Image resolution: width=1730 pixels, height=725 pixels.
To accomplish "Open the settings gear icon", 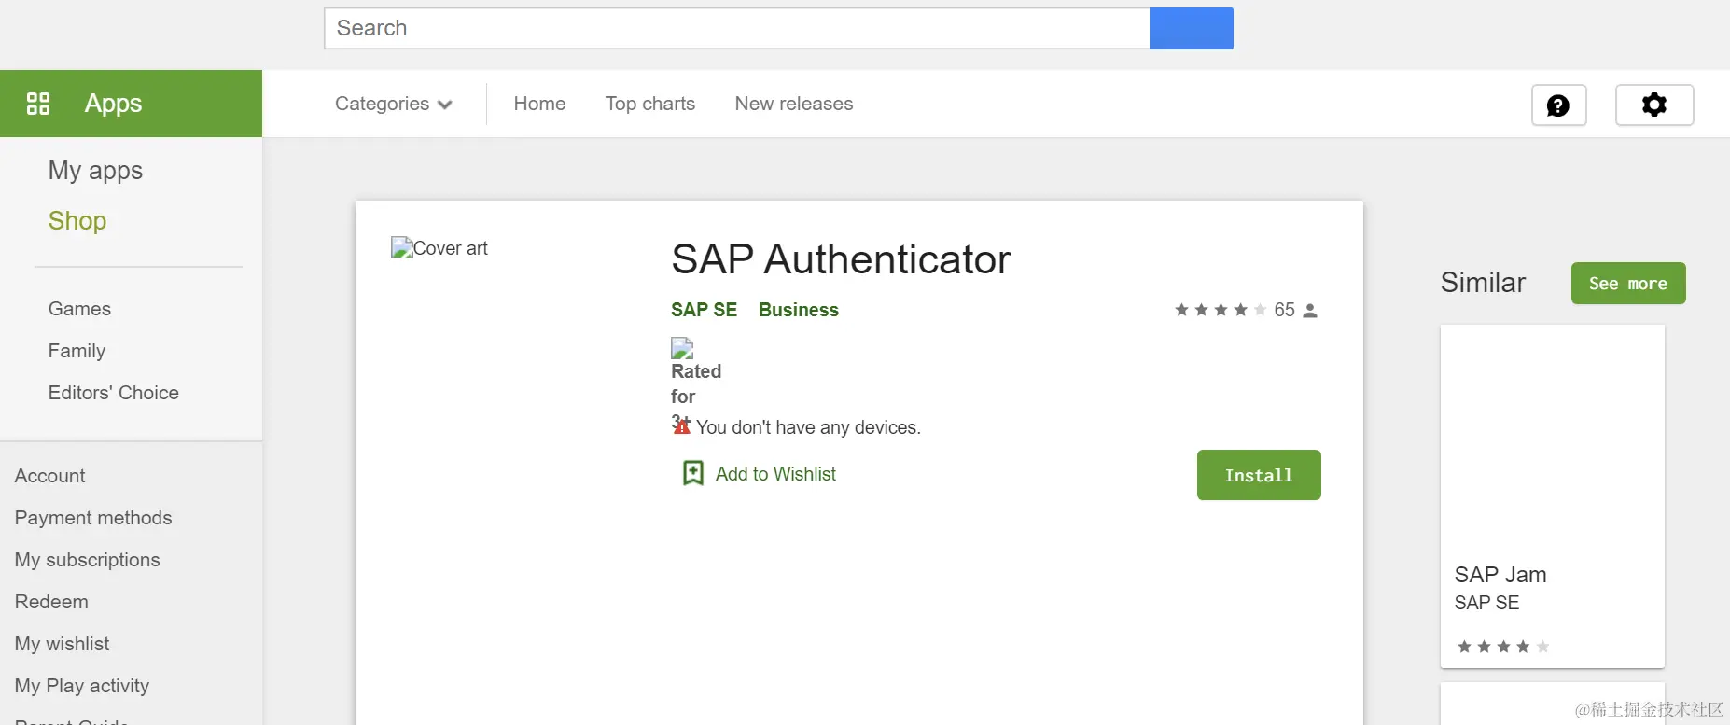I will [1654, 105].
